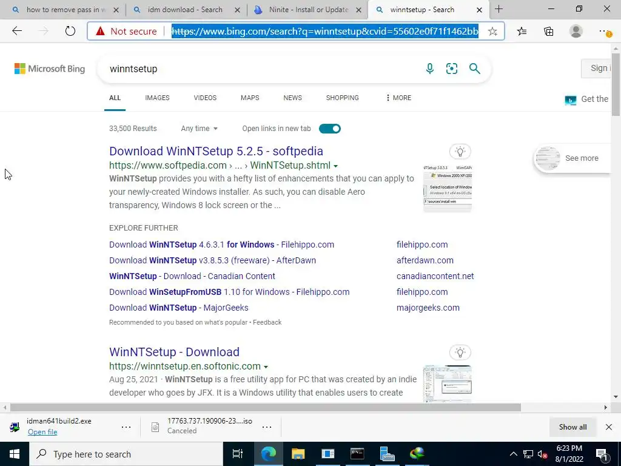Open Task View on the taskbar
Image resolution: width=621 pixels, height=466 pixels.
point(238,454)
